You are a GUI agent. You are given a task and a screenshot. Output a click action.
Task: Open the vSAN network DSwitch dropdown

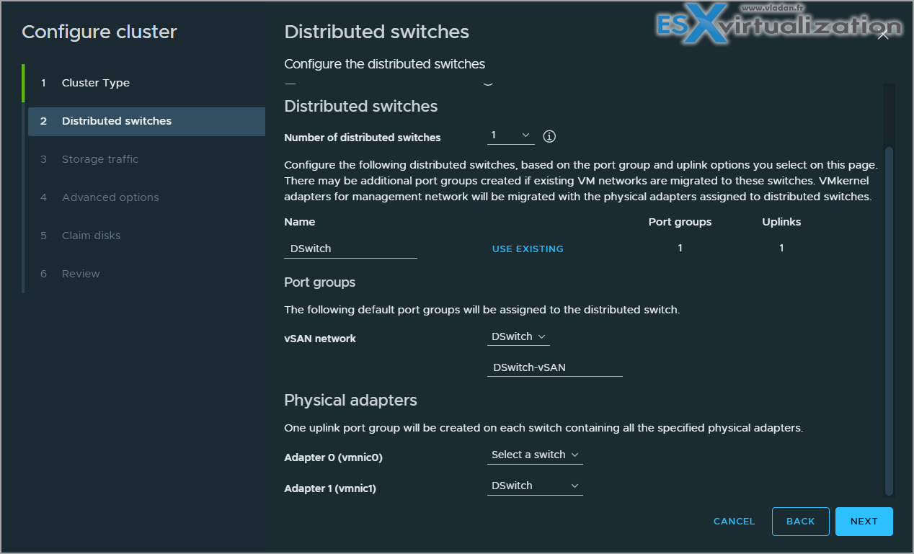tap(519, 336)
